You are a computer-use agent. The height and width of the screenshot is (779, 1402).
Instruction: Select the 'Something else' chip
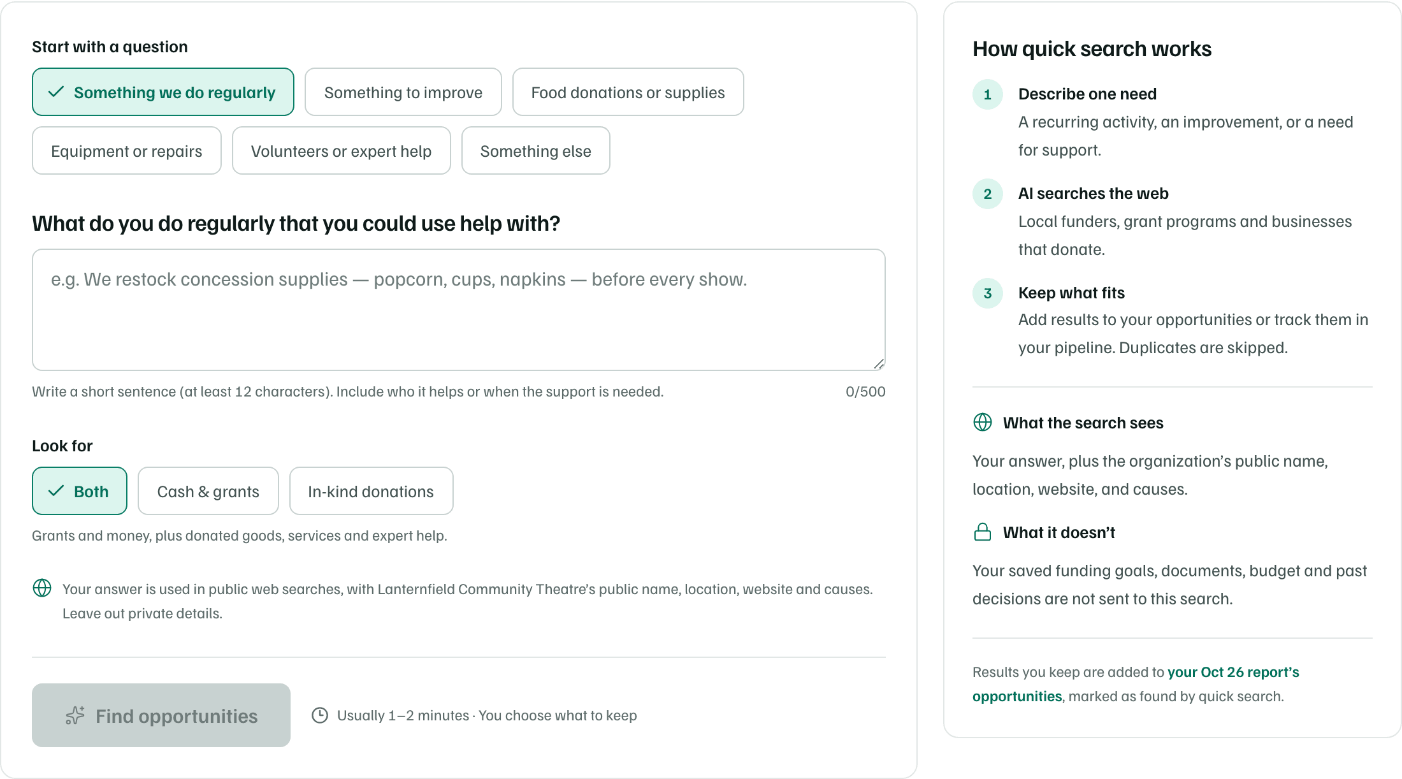point(536,150)
